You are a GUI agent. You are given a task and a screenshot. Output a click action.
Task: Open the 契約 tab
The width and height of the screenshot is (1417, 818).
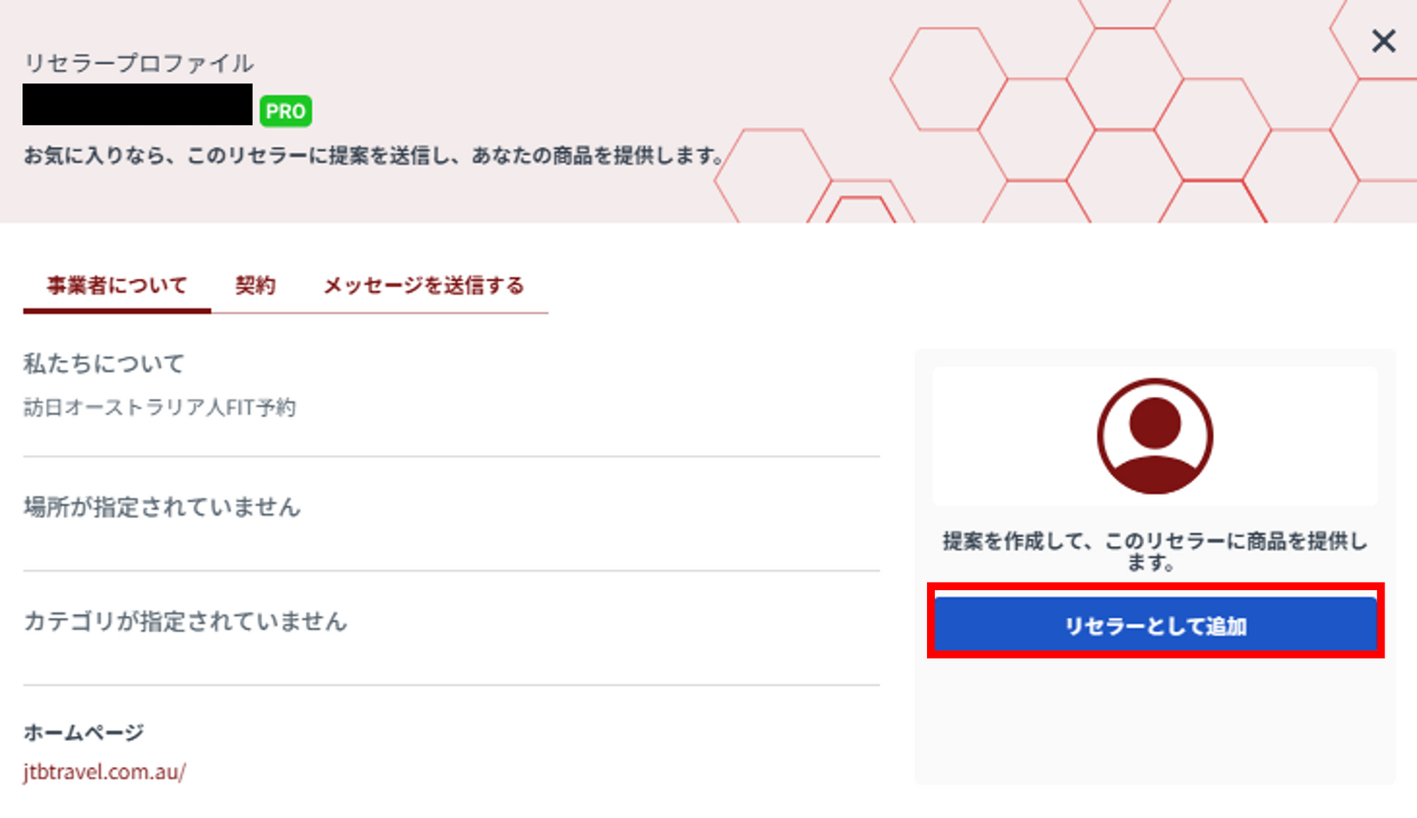click(x=255, y=285)
